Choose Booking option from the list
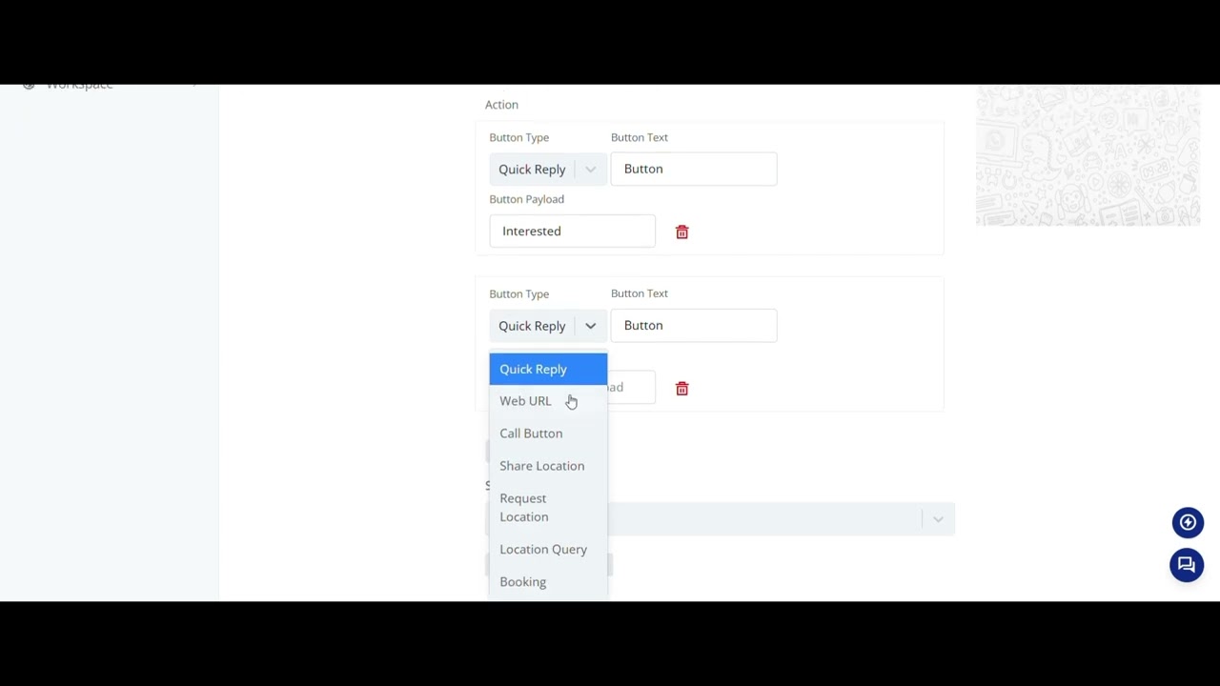Screen dimensions: 1220x686 coord(548,581)
